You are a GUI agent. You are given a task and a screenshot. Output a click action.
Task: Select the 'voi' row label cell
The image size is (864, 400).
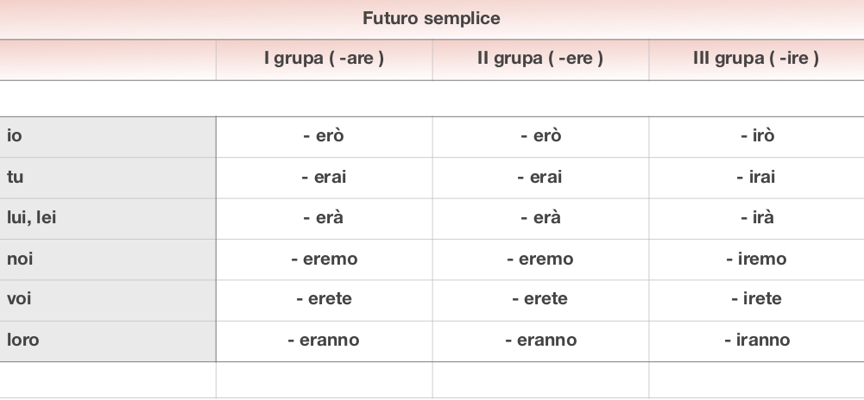point(19,299)
